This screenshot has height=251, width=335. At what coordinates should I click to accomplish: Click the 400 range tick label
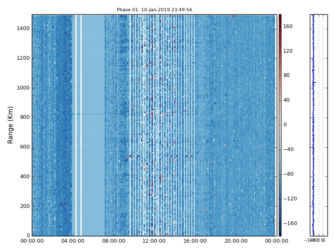tap(25, 177)
